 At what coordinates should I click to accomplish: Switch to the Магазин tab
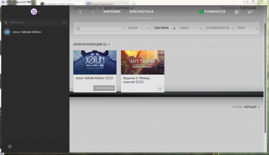coord(112,12)
